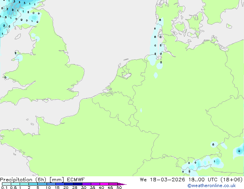The image size is (244, 189).
Task: Click the 0.1–0.5 mm legend color box
Action: pos(7,184)
